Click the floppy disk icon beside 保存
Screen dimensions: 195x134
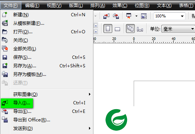5,57
